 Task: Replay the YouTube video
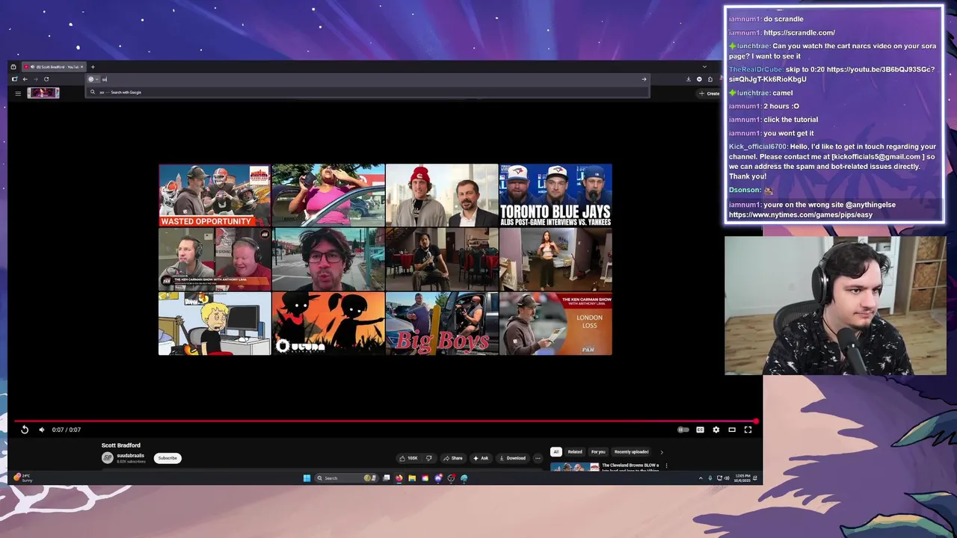pyautogui.click(x=25, y=430)
